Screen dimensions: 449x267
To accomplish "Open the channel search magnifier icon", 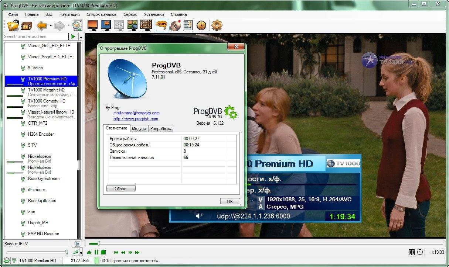I will click(77, 25).
